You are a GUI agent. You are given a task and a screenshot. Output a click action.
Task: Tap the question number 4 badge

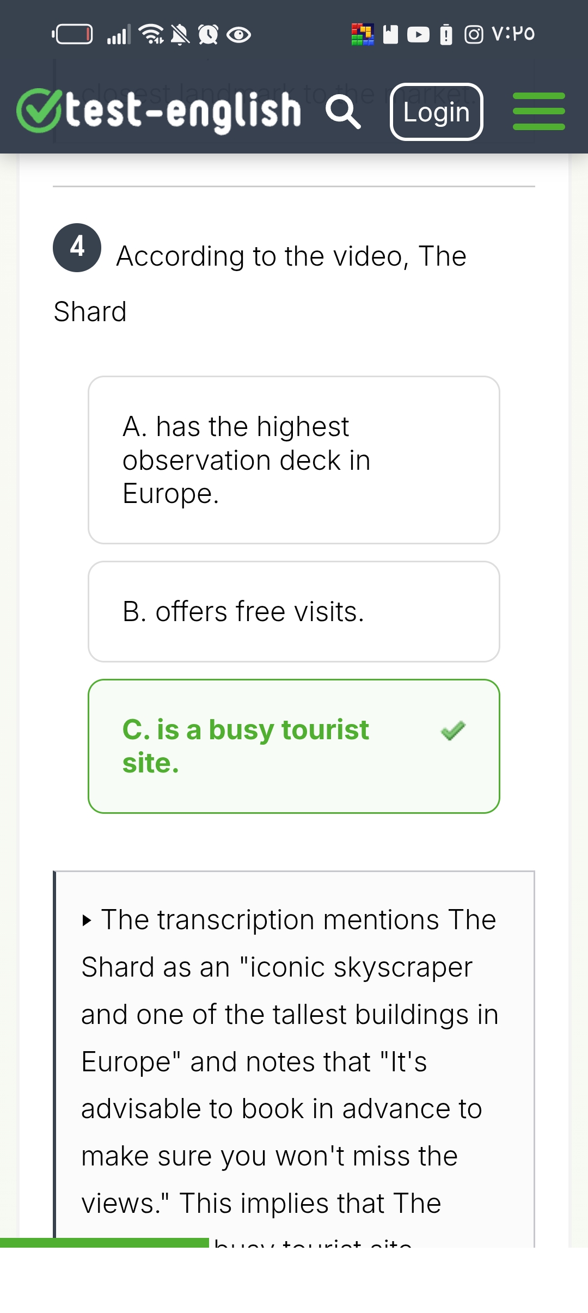click(x=77, y=247)
